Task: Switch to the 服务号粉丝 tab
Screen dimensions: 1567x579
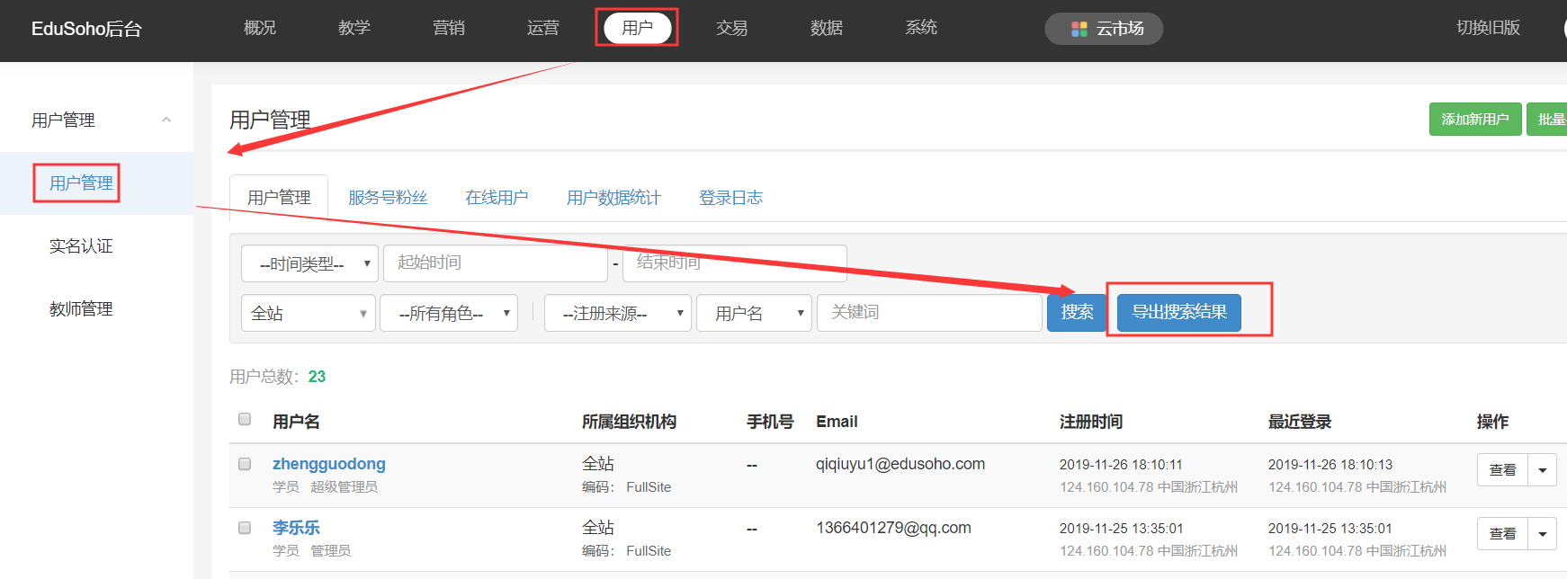Action: click(x=387, y=198)
